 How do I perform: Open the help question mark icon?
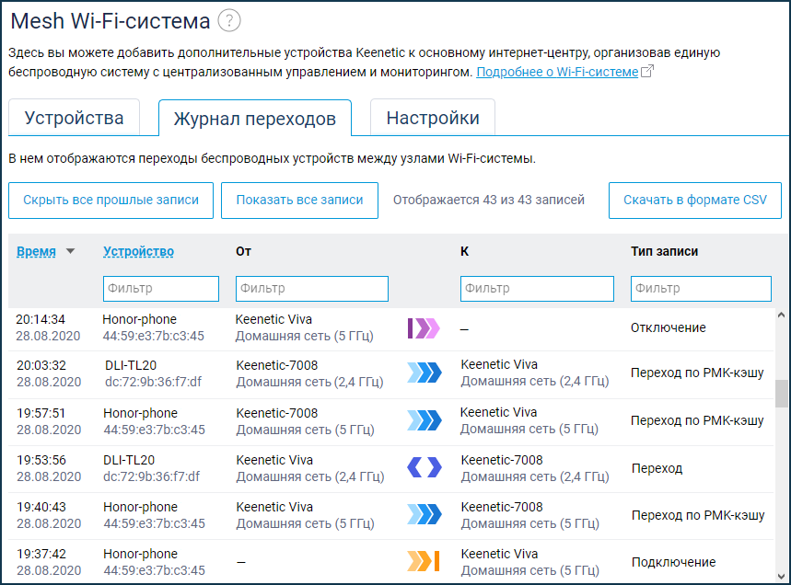click(229, 21)
